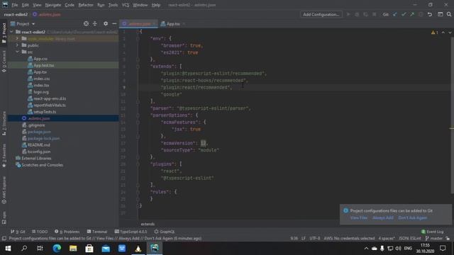Toggle the Favorites tool window stripe button

(4, 156)
